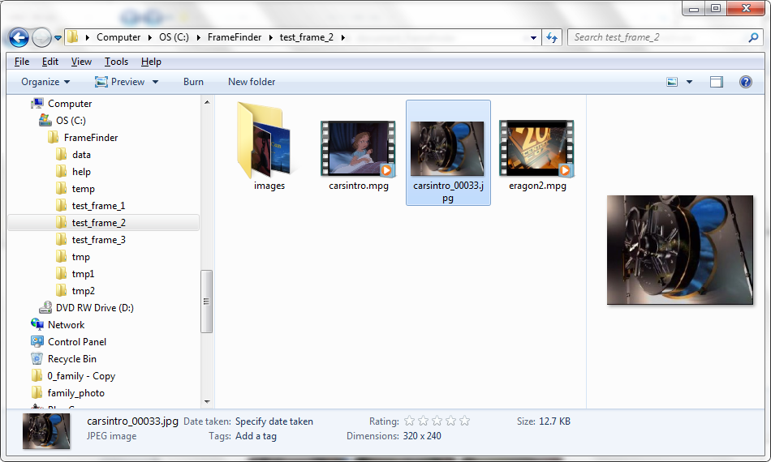Set rating to three stars
Viewport: 771px width, 462px height.
point(437,421)
